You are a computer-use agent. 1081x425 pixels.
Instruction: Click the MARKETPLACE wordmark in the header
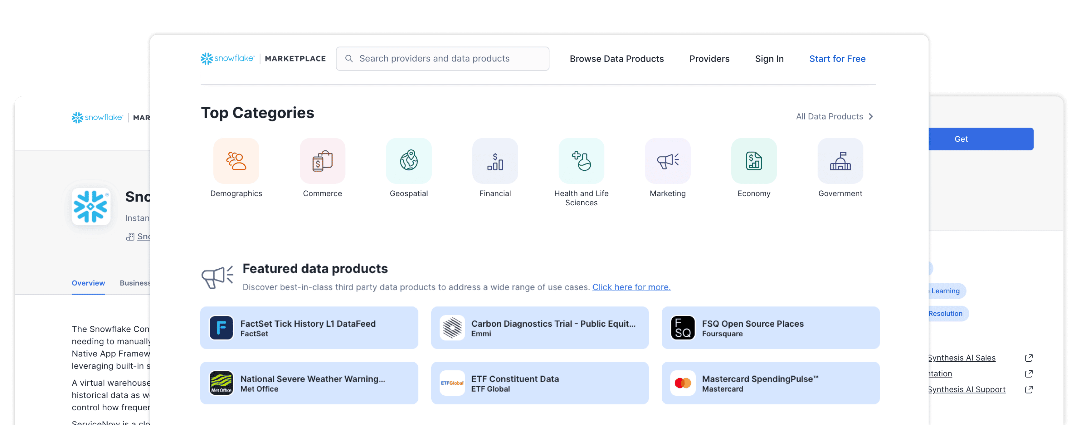[x=295, y=59]
